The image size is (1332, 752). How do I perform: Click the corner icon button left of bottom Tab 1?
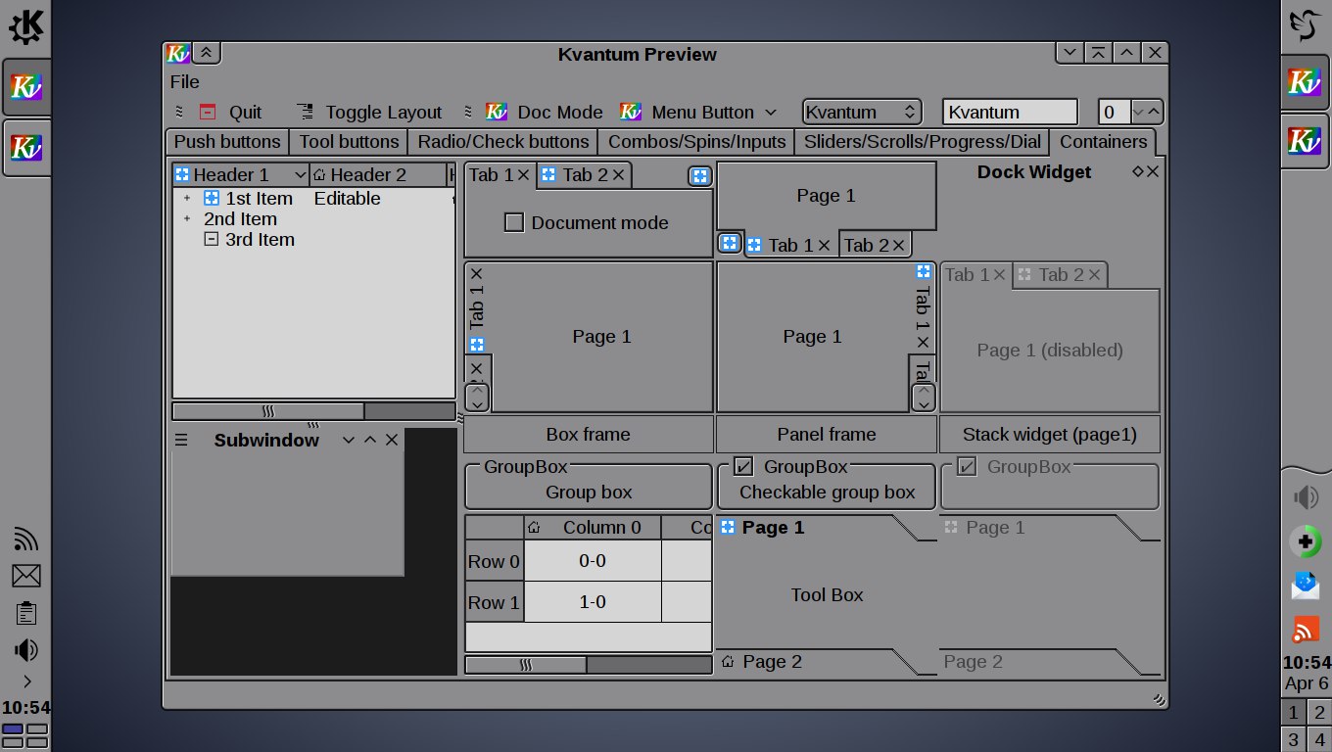(729, 243)
